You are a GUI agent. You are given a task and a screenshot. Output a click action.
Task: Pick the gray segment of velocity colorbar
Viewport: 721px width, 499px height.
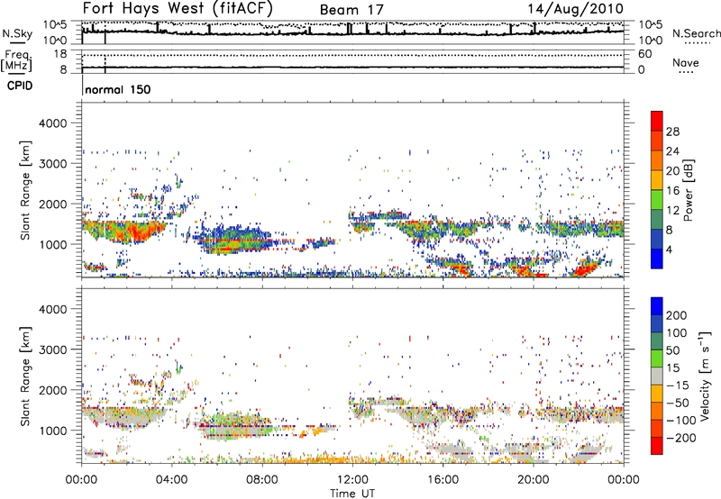(x=657, y=376)
